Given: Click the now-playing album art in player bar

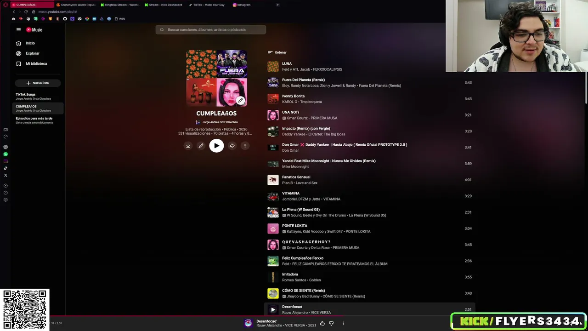Looking at the screenshot, I should tap(249, 324).
